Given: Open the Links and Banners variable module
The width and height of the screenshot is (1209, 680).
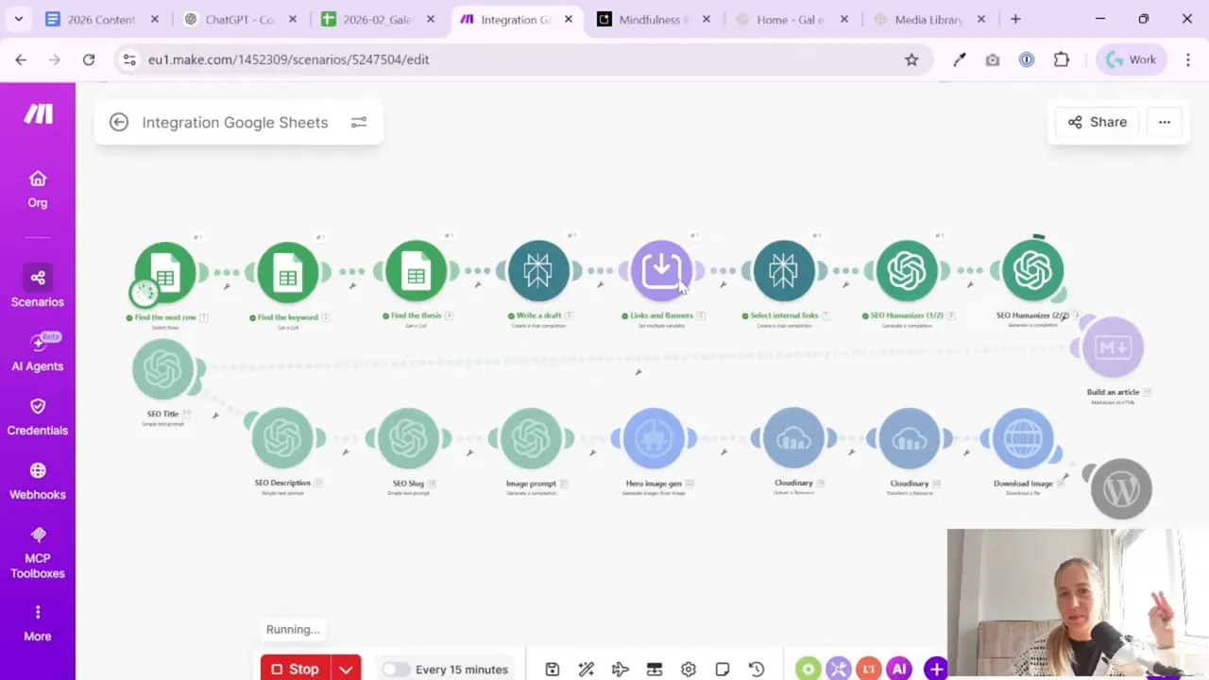Looking at the screenshot, I should click(x=661, y=272).
